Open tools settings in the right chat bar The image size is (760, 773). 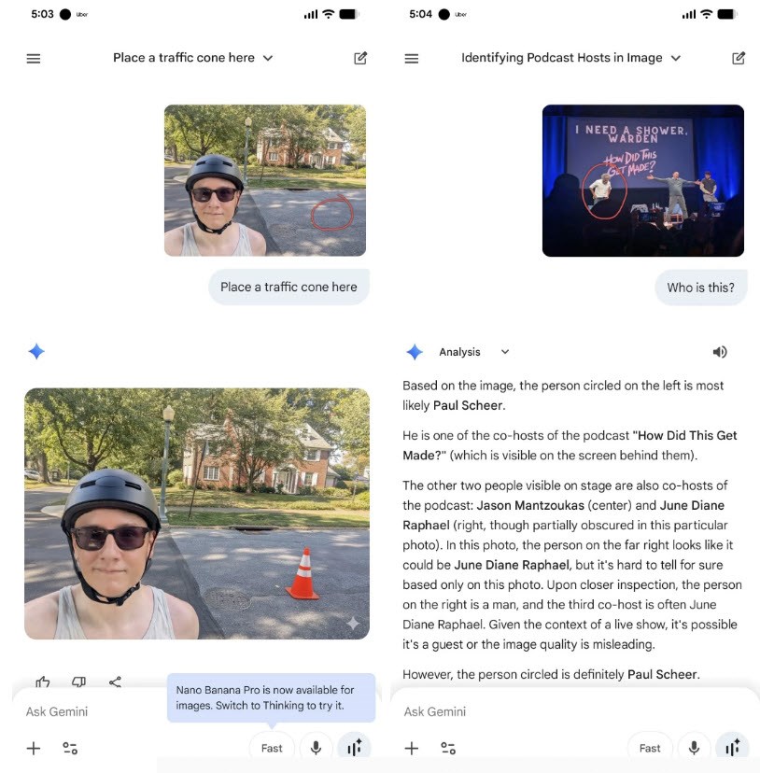click(x=448, y=749)
